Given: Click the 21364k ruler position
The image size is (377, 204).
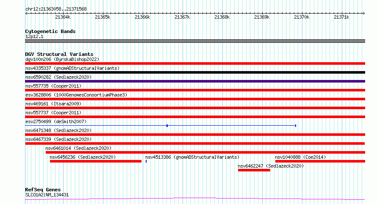Looking at the screenshot, I should pos(63,17).
